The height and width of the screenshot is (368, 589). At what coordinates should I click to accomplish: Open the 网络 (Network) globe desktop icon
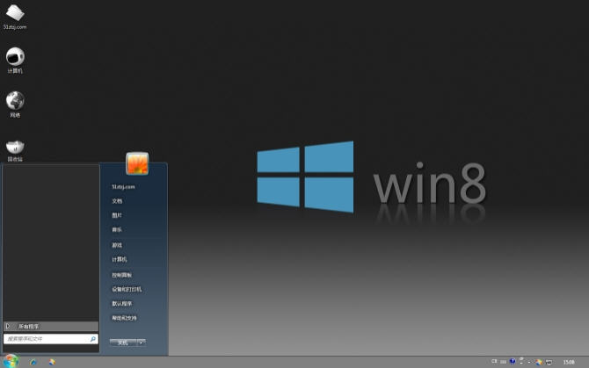[x=15, y=102]
